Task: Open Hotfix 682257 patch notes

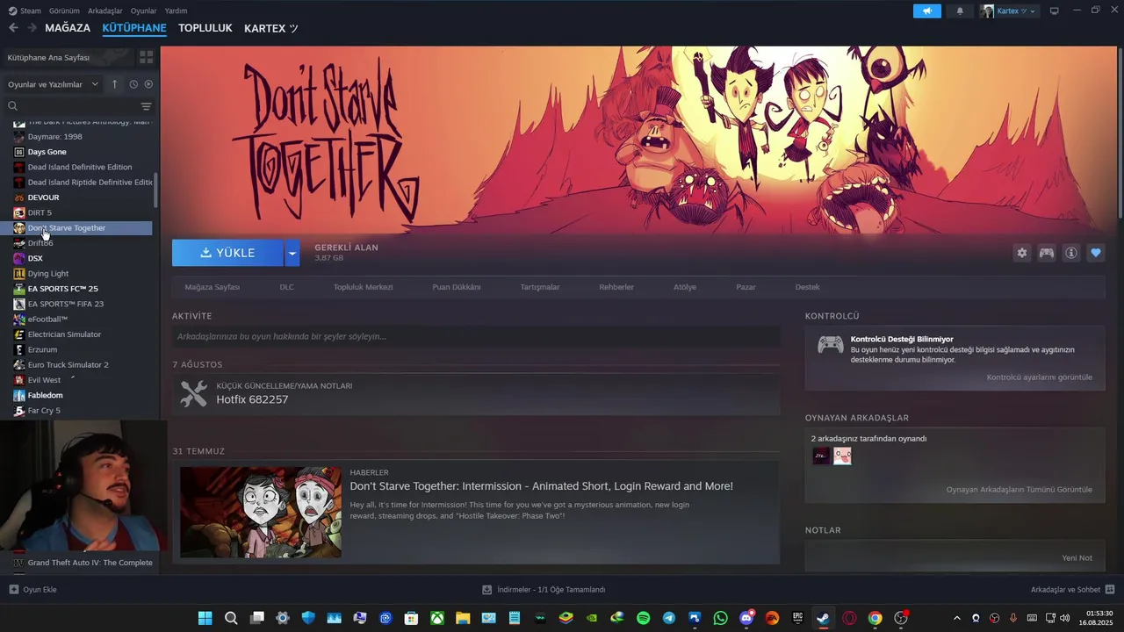Action: point(252,399)
